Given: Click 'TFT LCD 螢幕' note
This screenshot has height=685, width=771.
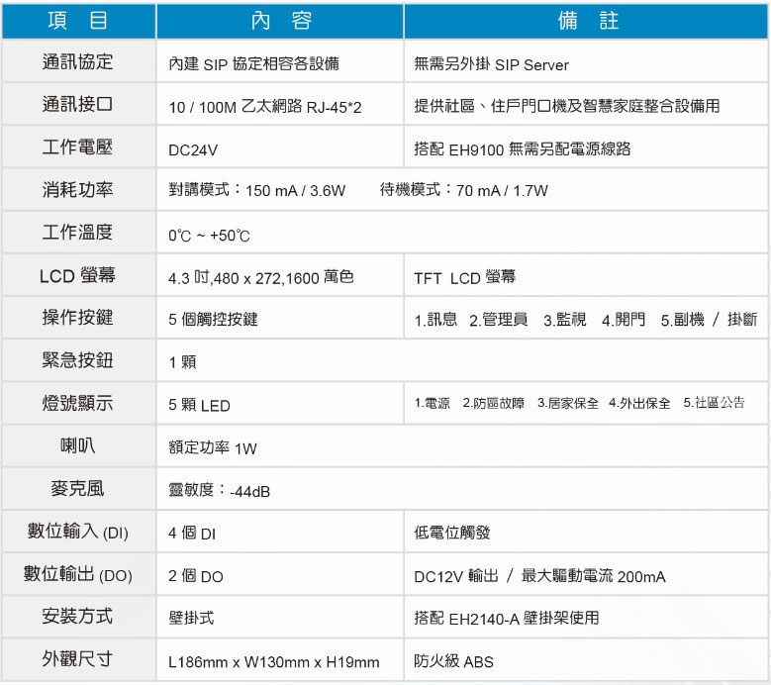Looking at the screenshot, I should pyautogui.click(x=464, y=278).
